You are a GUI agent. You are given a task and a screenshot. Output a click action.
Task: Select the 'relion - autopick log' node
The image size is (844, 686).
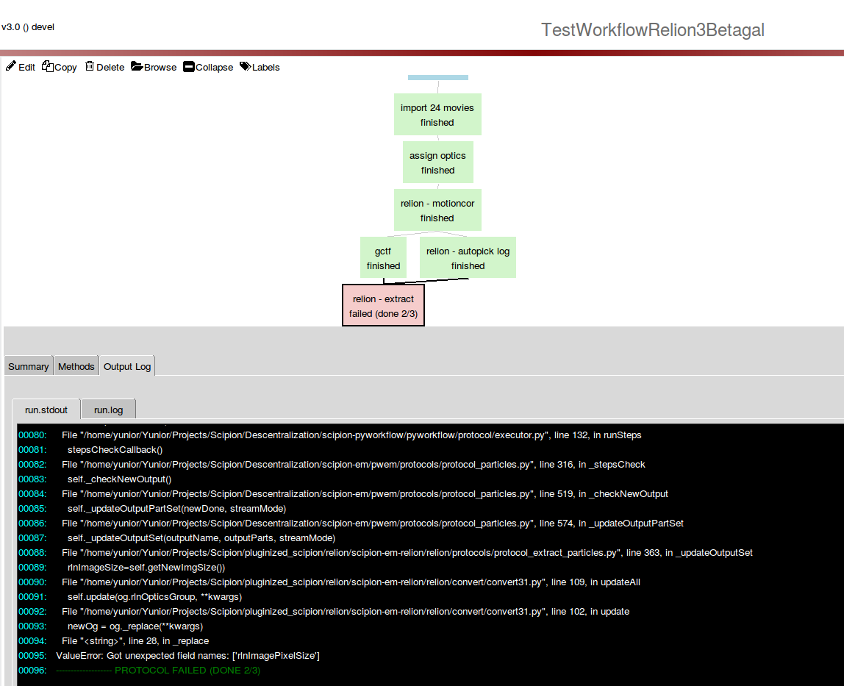(468, 257)
